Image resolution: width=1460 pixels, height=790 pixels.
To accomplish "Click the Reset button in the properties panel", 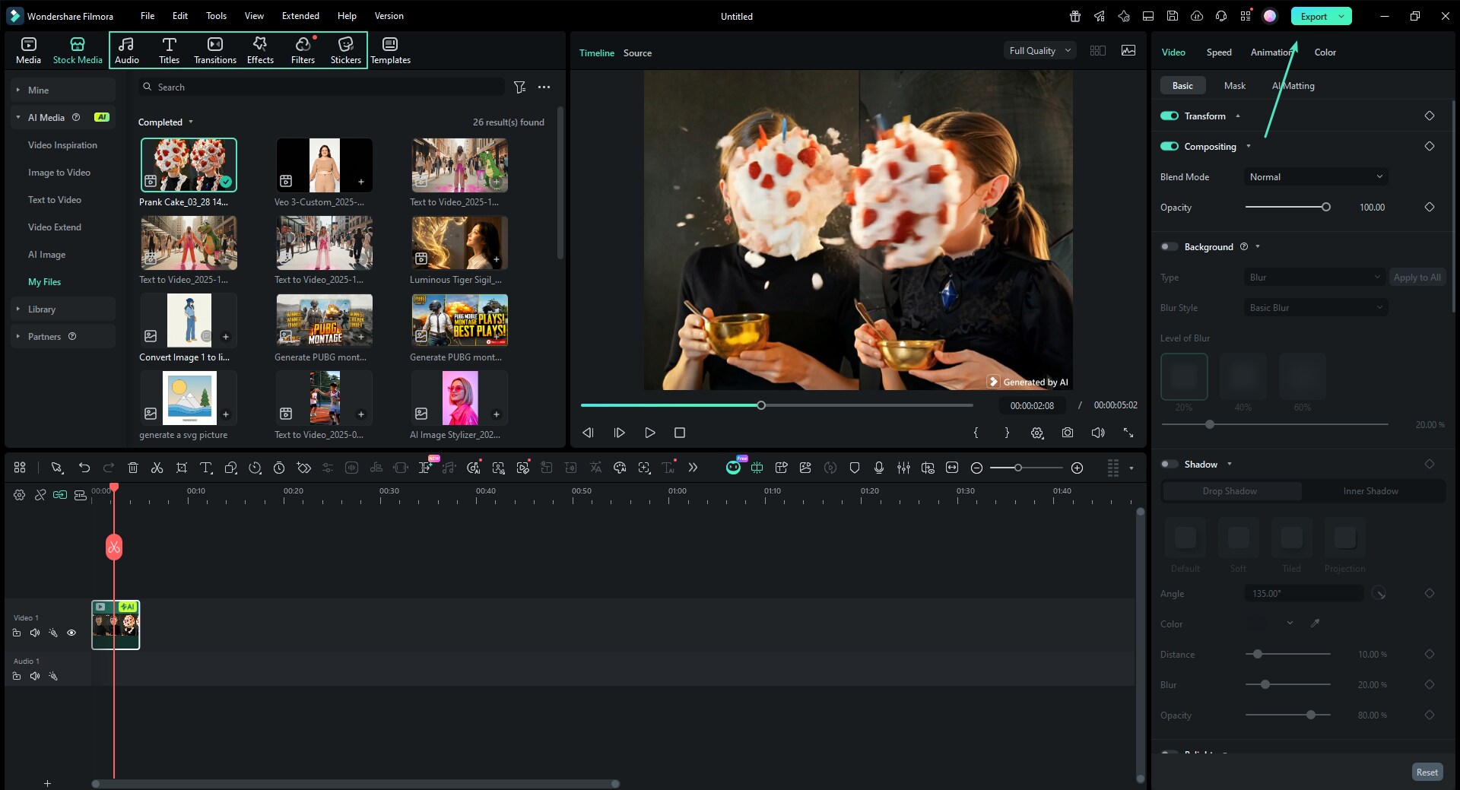I will tap(1427, 771).
